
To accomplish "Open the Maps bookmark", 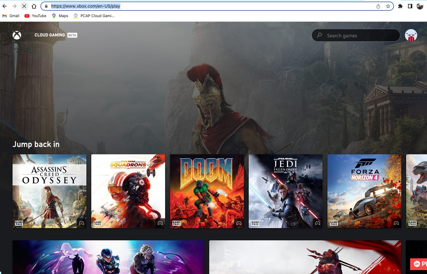I will 60,16.
